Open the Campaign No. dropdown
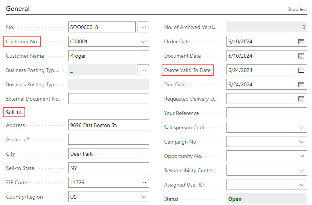Image resolution: width=312 pixels, height=205 pixels. (301, 142)
